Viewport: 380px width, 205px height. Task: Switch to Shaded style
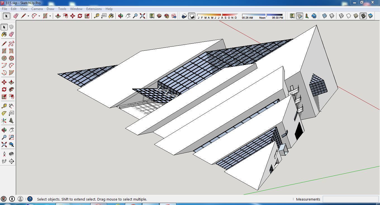356,16
